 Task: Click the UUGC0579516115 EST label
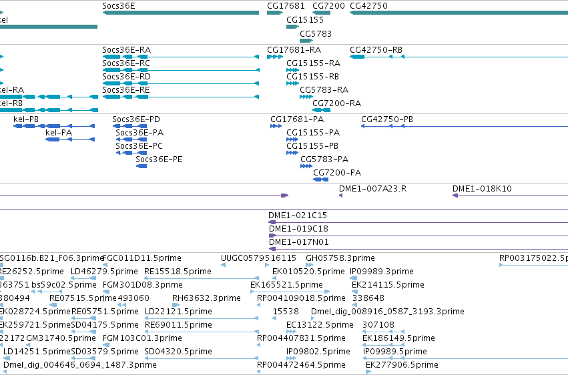(x=258, y=258)
